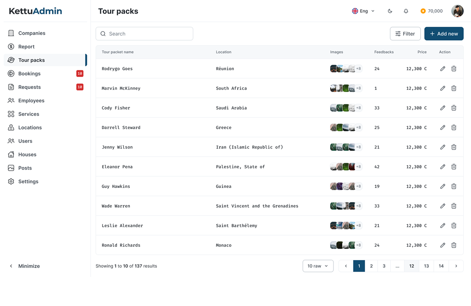
Task: Go to page 2 in pagination
Action: coord(371,266)
